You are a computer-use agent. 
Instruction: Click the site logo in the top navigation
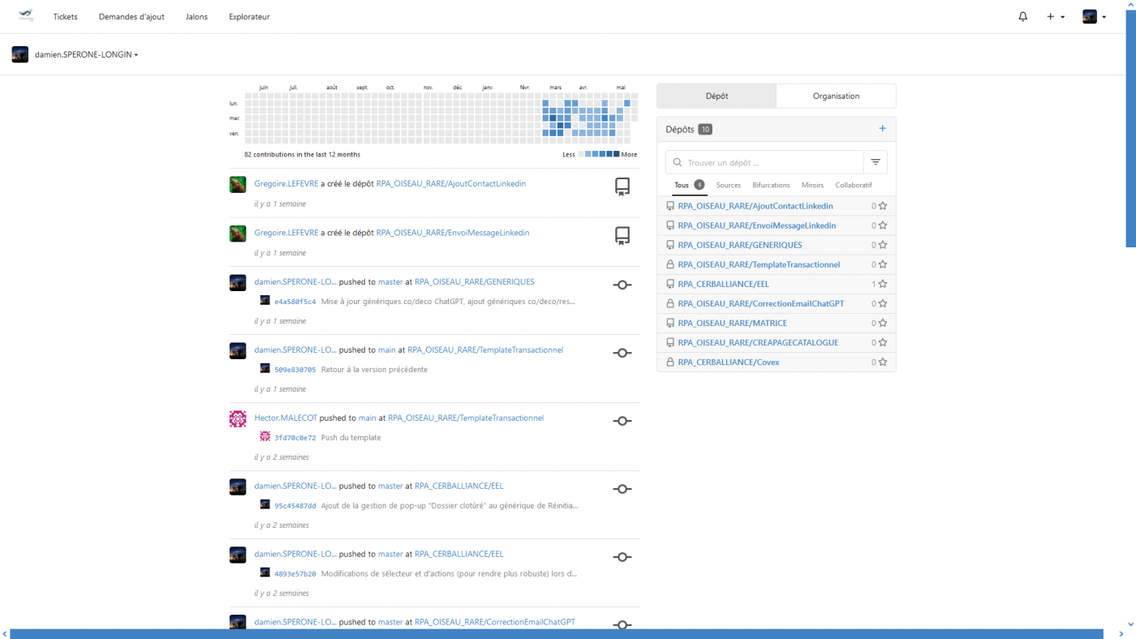pyautogui.click(x=26, y=16)
